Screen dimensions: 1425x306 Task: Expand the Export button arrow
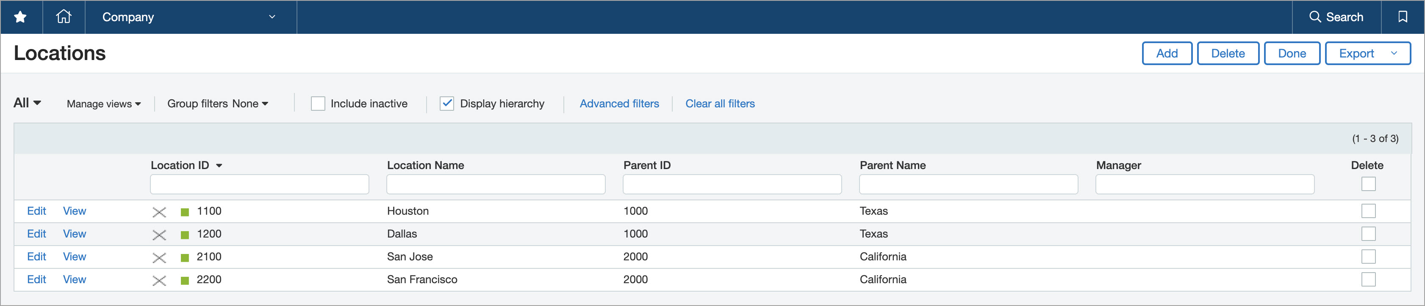pos(1394,53)
